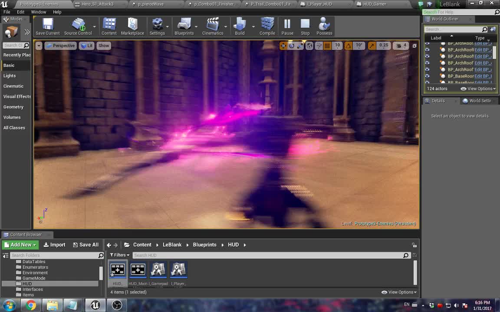Select the Marketplace toolbar icon
Screen dimensions: 500x312
tap(132, 26)
